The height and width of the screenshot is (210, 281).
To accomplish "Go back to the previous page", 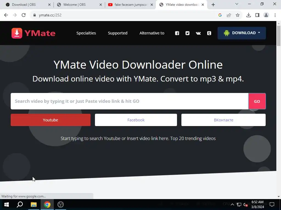I will click(6, 15).
